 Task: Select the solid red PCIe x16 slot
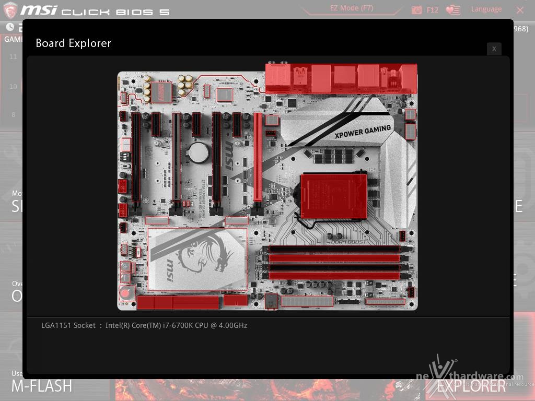(258, 158)
